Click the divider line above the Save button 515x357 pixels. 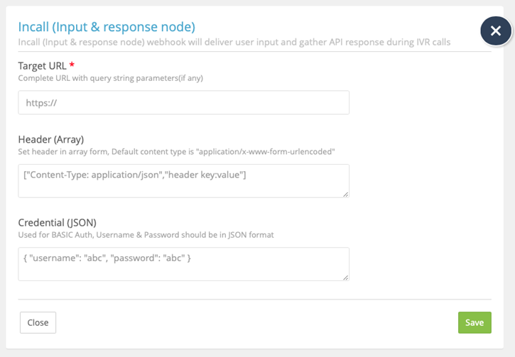(254, 300)
